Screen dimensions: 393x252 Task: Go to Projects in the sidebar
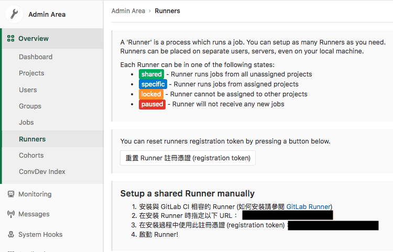click(31, 73)
